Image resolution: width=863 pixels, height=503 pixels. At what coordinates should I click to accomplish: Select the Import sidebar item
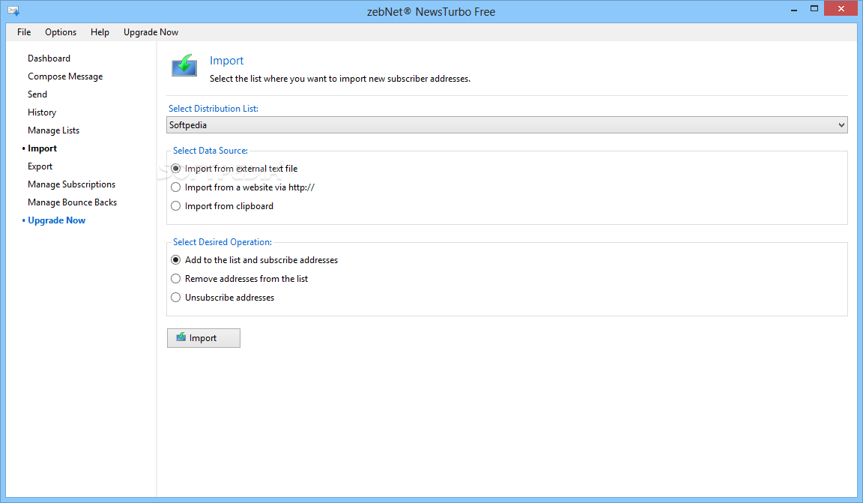[43, 148]
